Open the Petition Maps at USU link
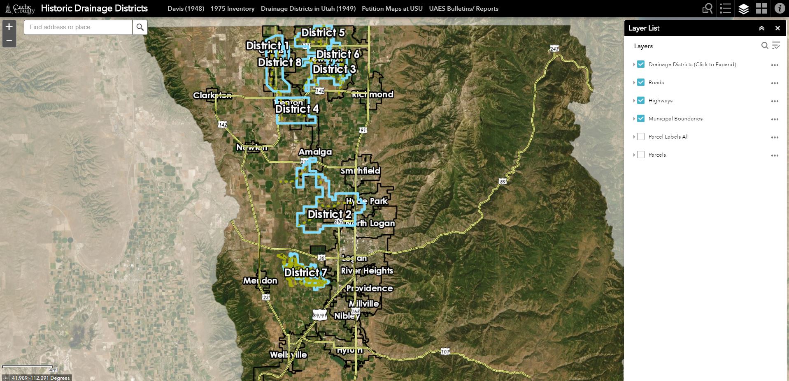789x381 pixels. 392,8
